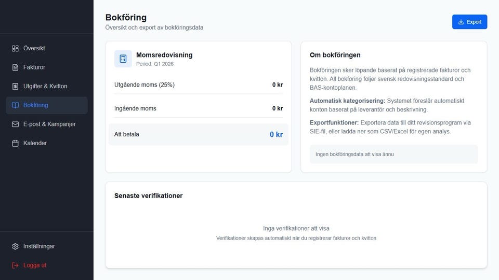Log out via Logga ut
The height and width of the screenshot is (280, 499).
coord(35,265)
